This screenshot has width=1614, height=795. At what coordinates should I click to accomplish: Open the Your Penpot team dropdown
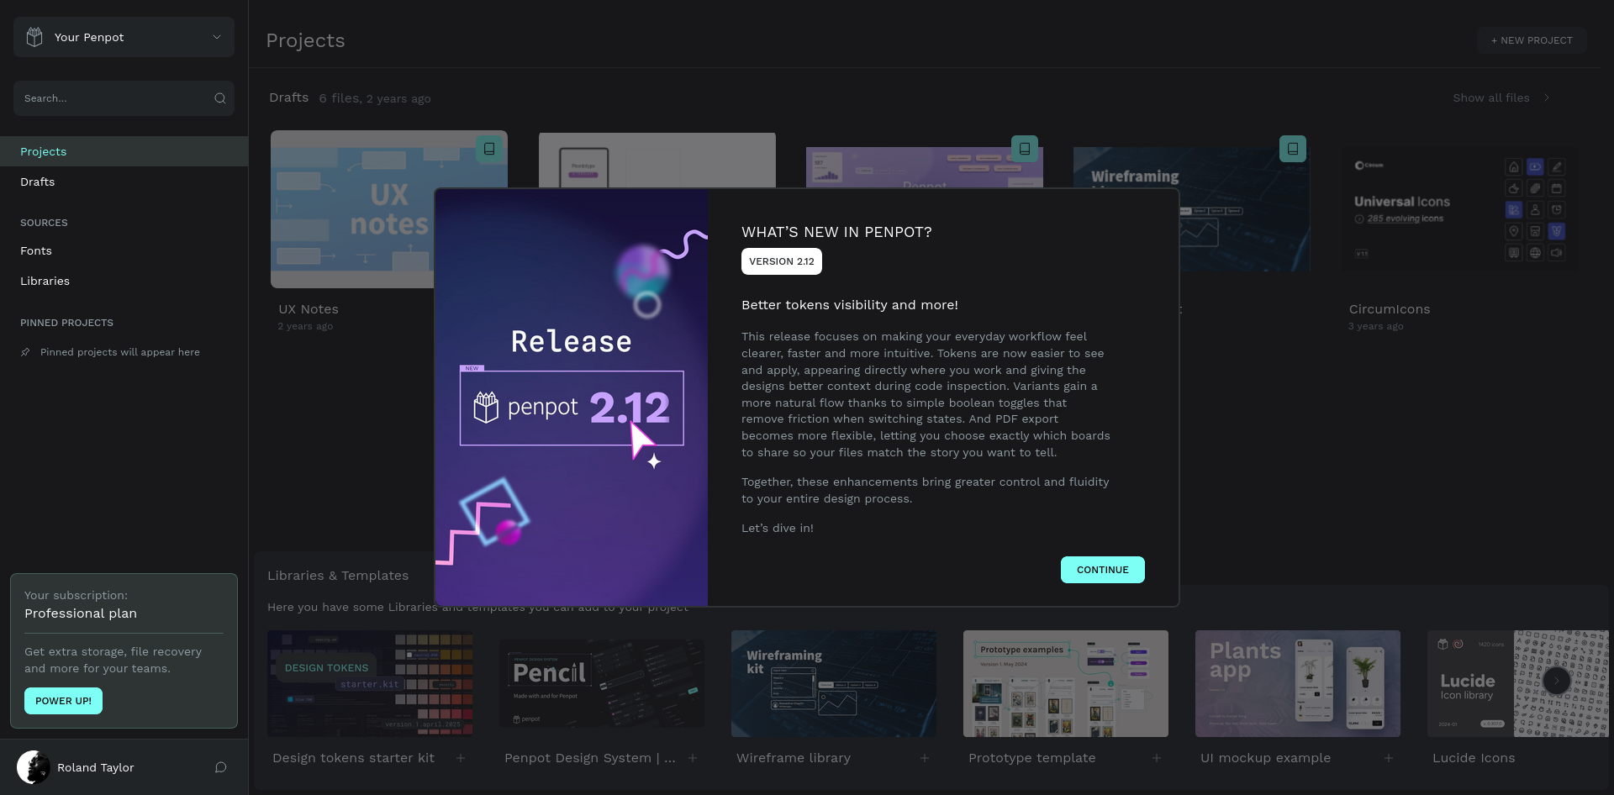pos(124,37)
